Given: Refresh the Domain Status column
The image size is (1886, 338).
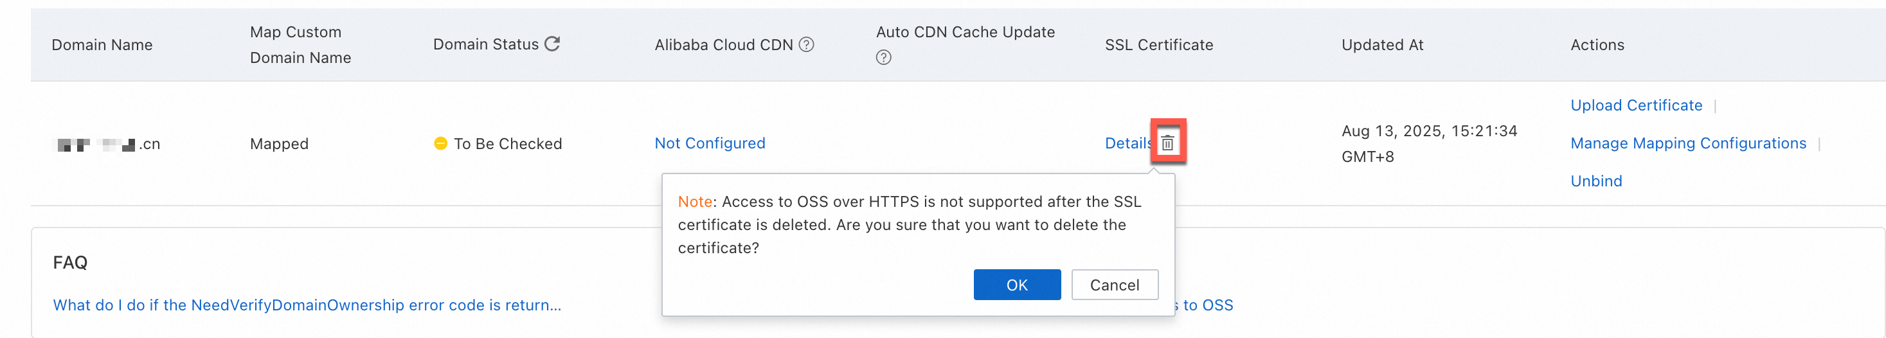Looking at the screenshot, I should point(552,44).
